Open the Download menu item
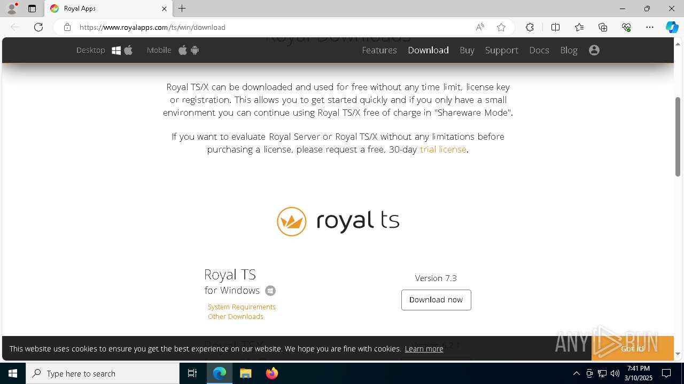 pyautogui.click(x=428, y=50)
